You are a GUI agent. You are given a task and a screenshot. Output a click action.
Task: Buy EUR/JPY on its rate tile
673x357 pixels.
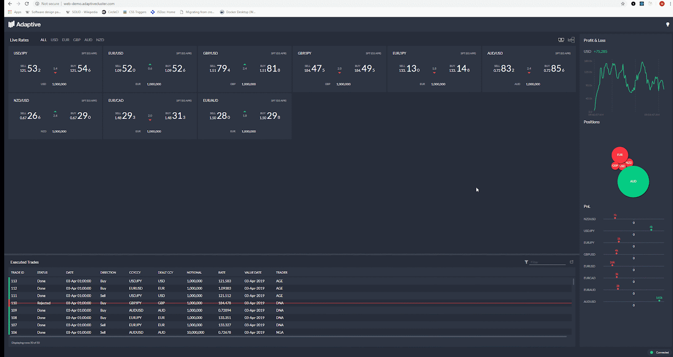point(459,69)
